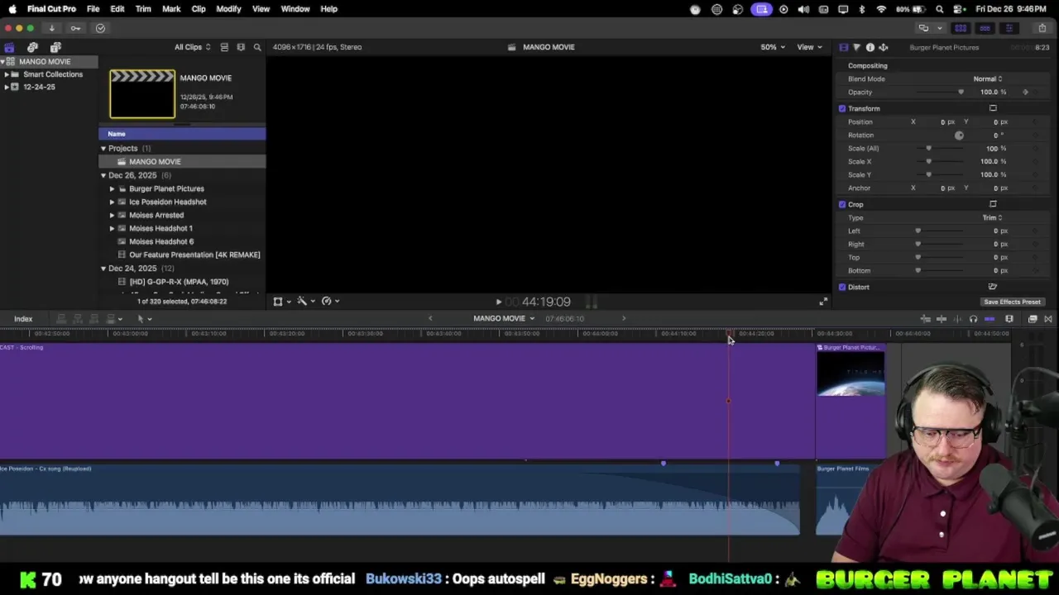Open the enhancement magic wand menu
The width and height of the screenshot is (1059, 595).
click(x=305, y=302)
